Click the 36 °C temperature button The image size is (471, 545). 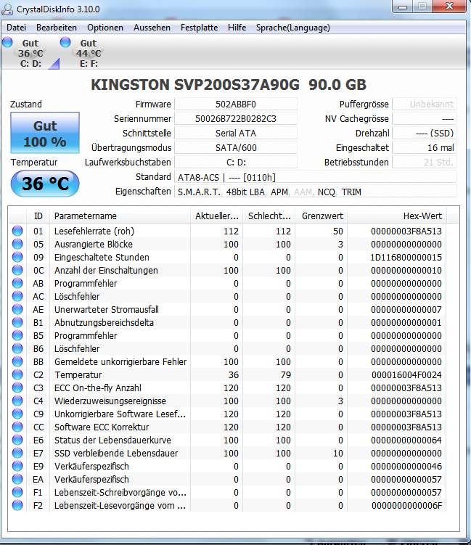[45, 183]
